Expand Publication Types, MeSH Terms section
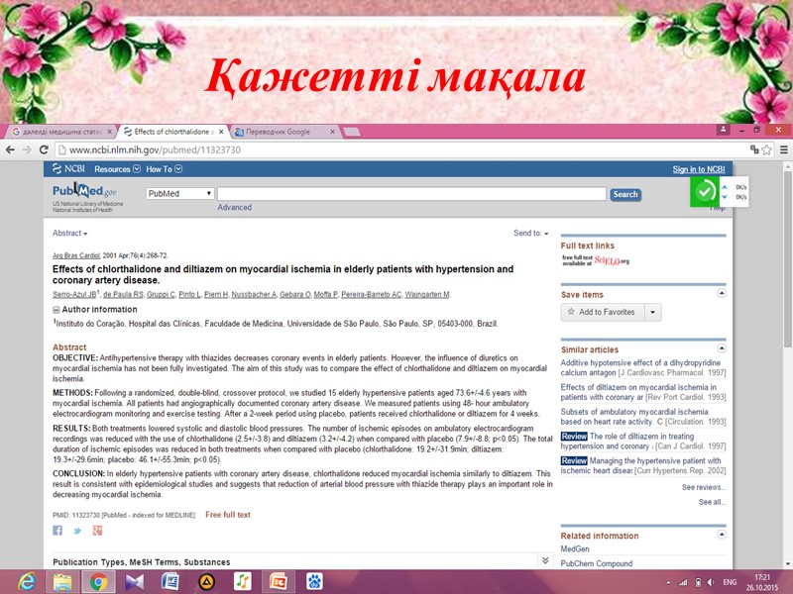The image size is (793, 594). [545, 560]
